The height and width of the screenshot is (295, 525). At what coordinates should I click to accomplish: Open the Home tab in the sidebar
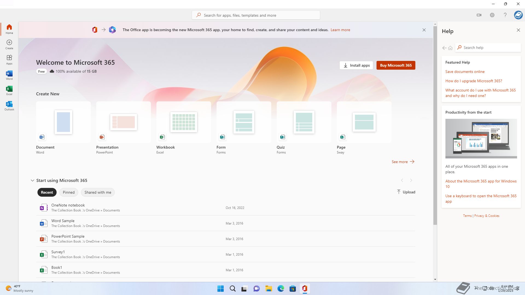(x=9, y=29)
